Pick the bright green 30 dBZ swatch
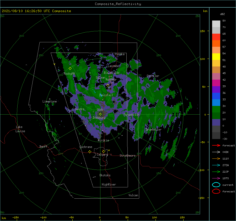Screen dimensions: 236x221 tap(216, 109)
